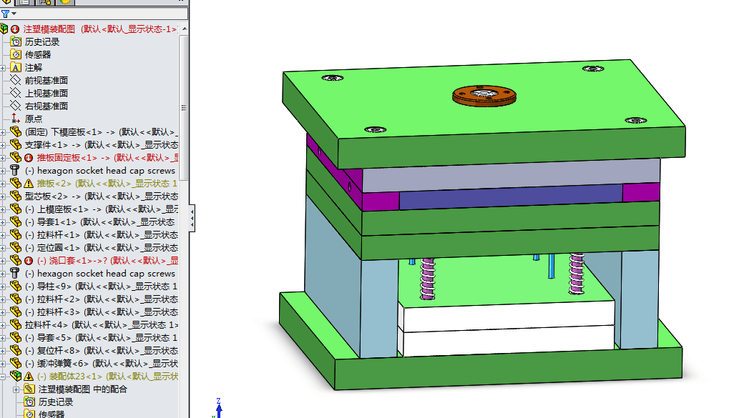The image size is (739, 418).
Task: Click the blue Z axis of the view triad
Action: pyautogui.click(x=219, y=408)
